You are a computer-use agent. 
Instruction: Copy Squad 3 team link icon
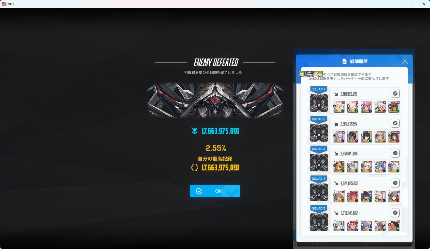tap(395, 153)
